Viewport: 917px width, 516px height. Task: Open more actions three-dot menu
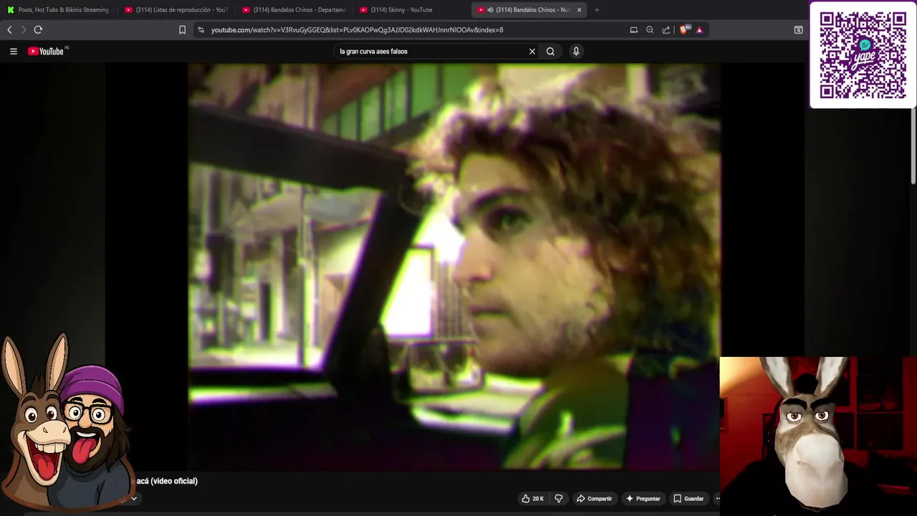pyautogui.click(x=717, y=499)
